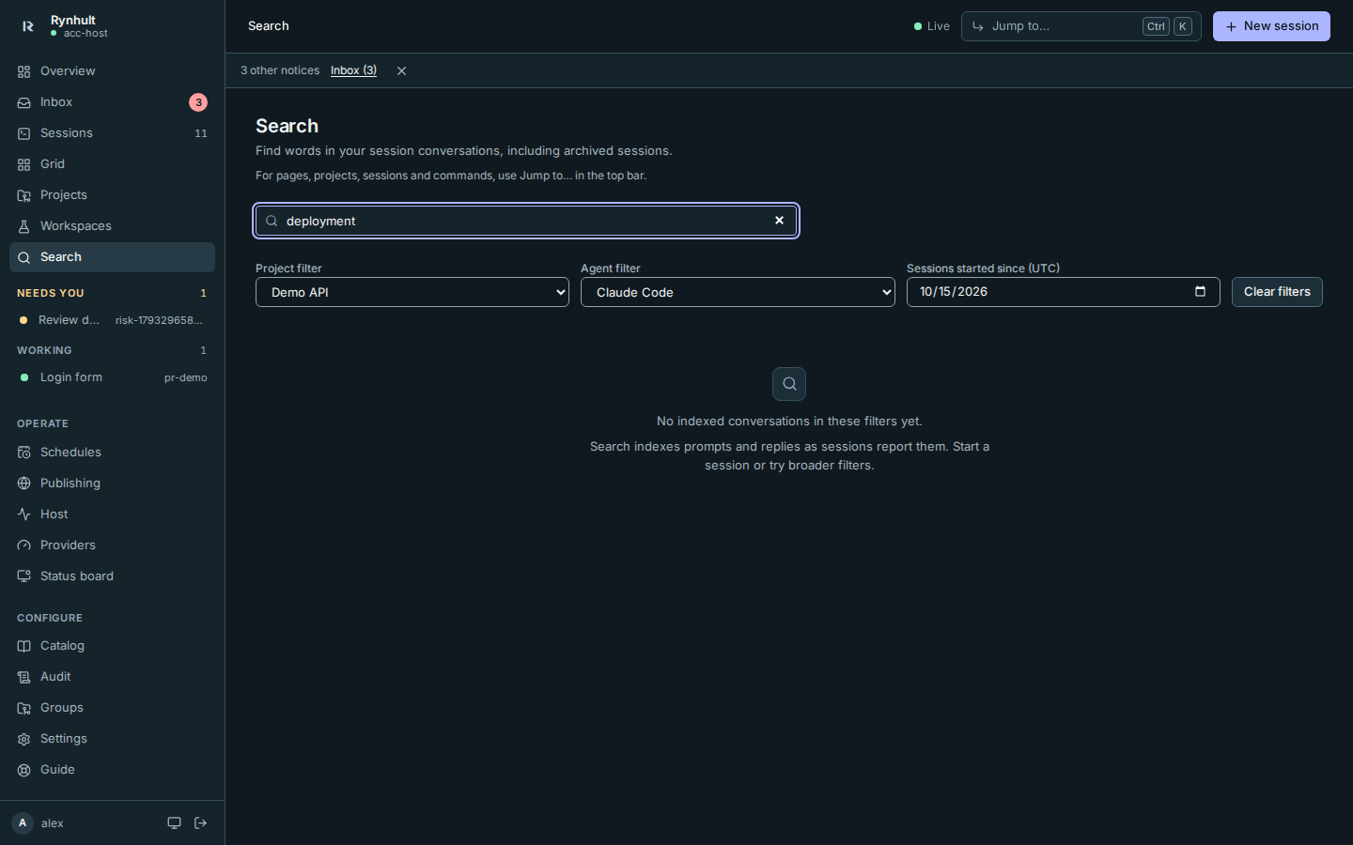Dismiss the notices bar with X

click(401, 71)
